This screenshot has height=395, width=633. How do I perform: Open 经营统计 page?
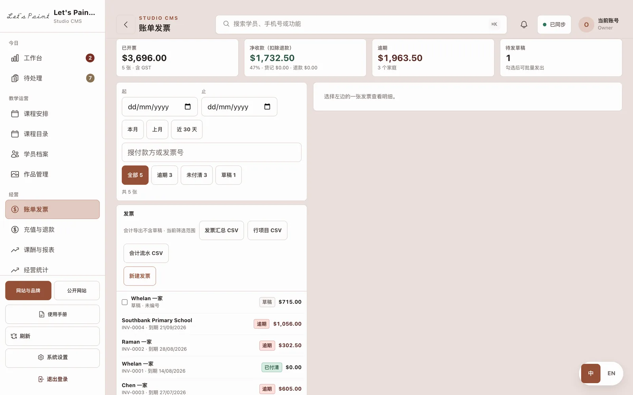[53, 270]
